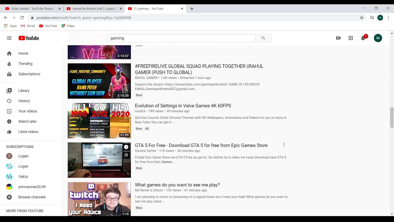Click the Home icon in sidebar
This screenshot has height=222, width=394.
point(9,53)
